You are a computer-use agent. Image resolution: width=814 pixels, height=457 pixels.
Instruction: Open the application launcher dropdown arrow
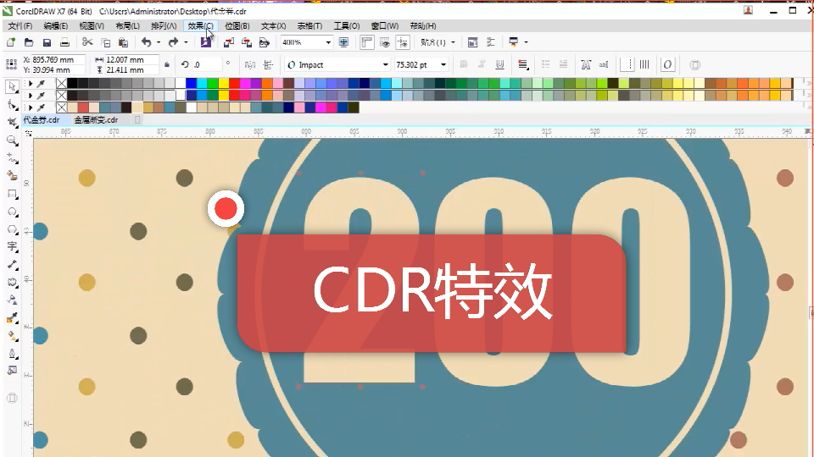pos(526,42)
